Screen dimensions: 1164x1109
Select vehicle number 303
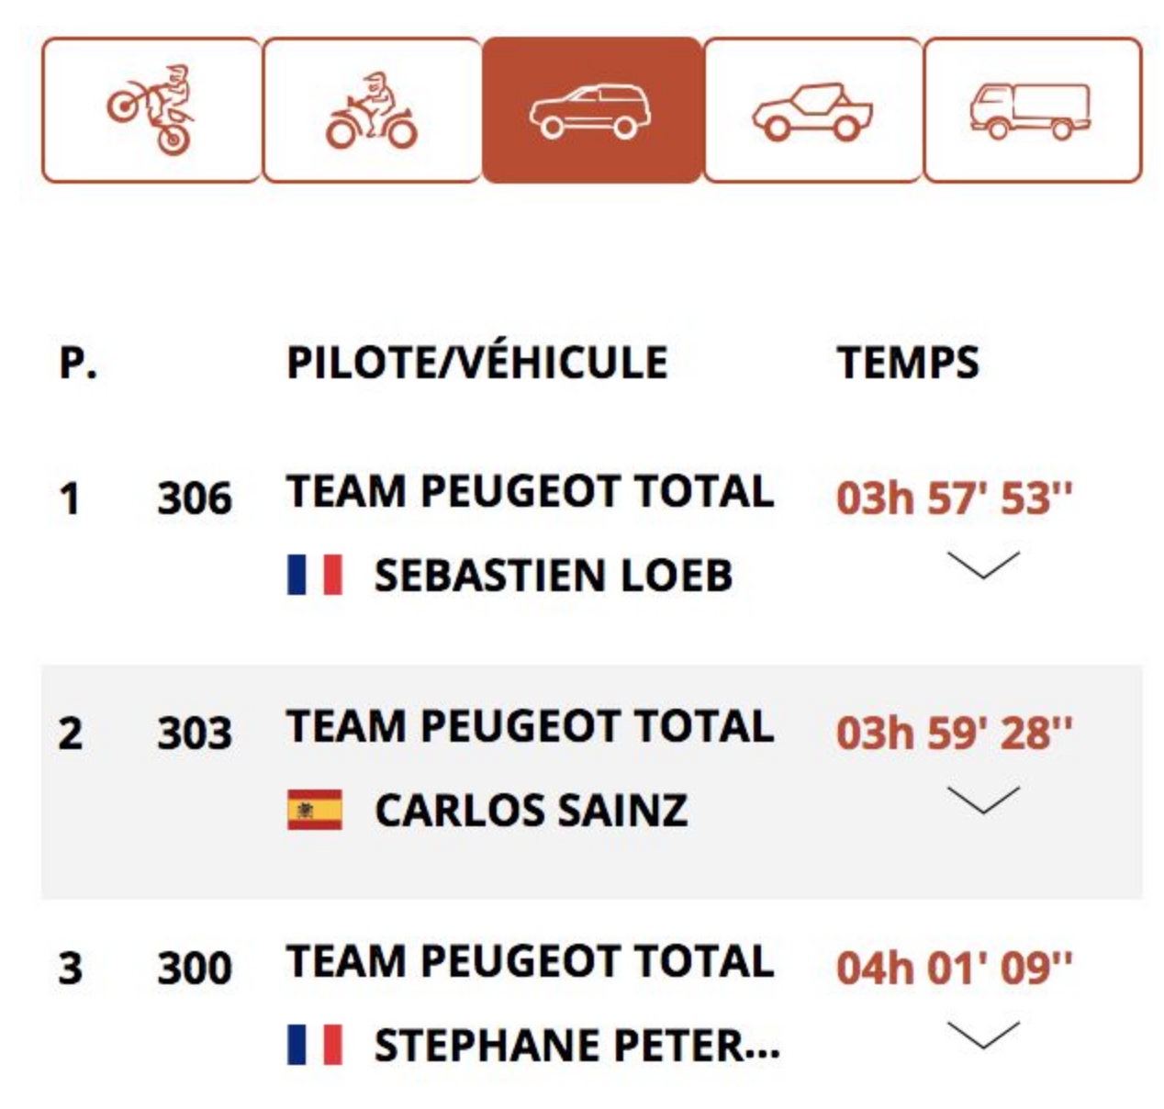click(x=195, y=734)
